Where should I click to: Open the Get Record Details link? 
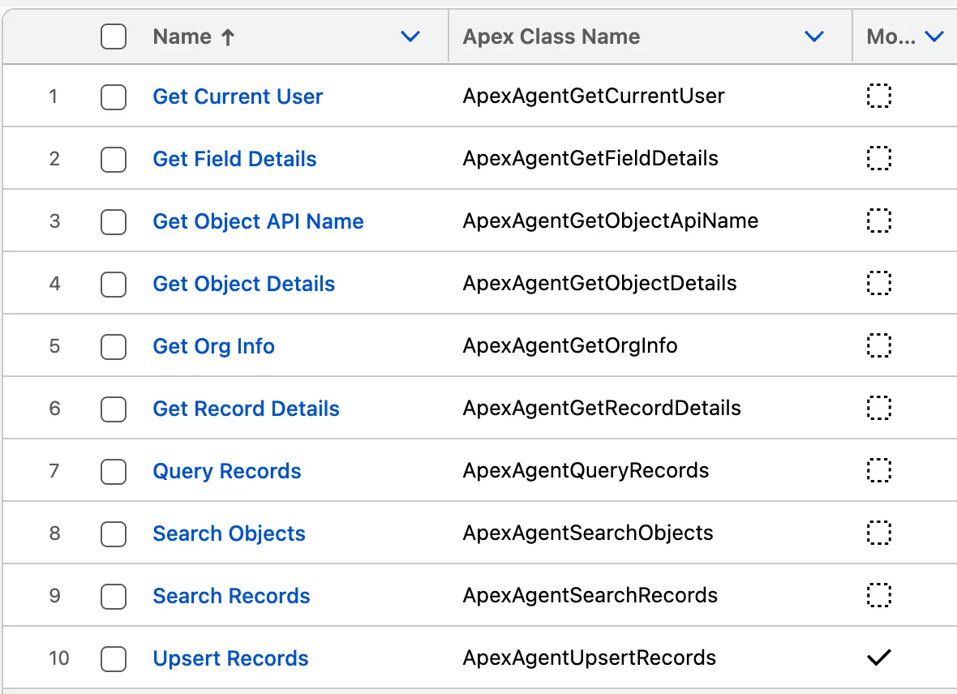[246, 409]
